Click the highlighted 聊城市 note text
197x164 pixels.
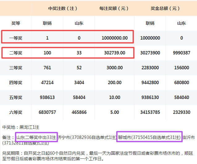click(x=149, y=137)
